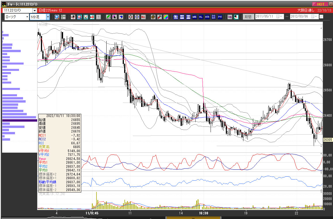Click the blue arrows candlestick icon
Image resolution: width=333 pixels, height=219 pixels.
pos(137,17)
